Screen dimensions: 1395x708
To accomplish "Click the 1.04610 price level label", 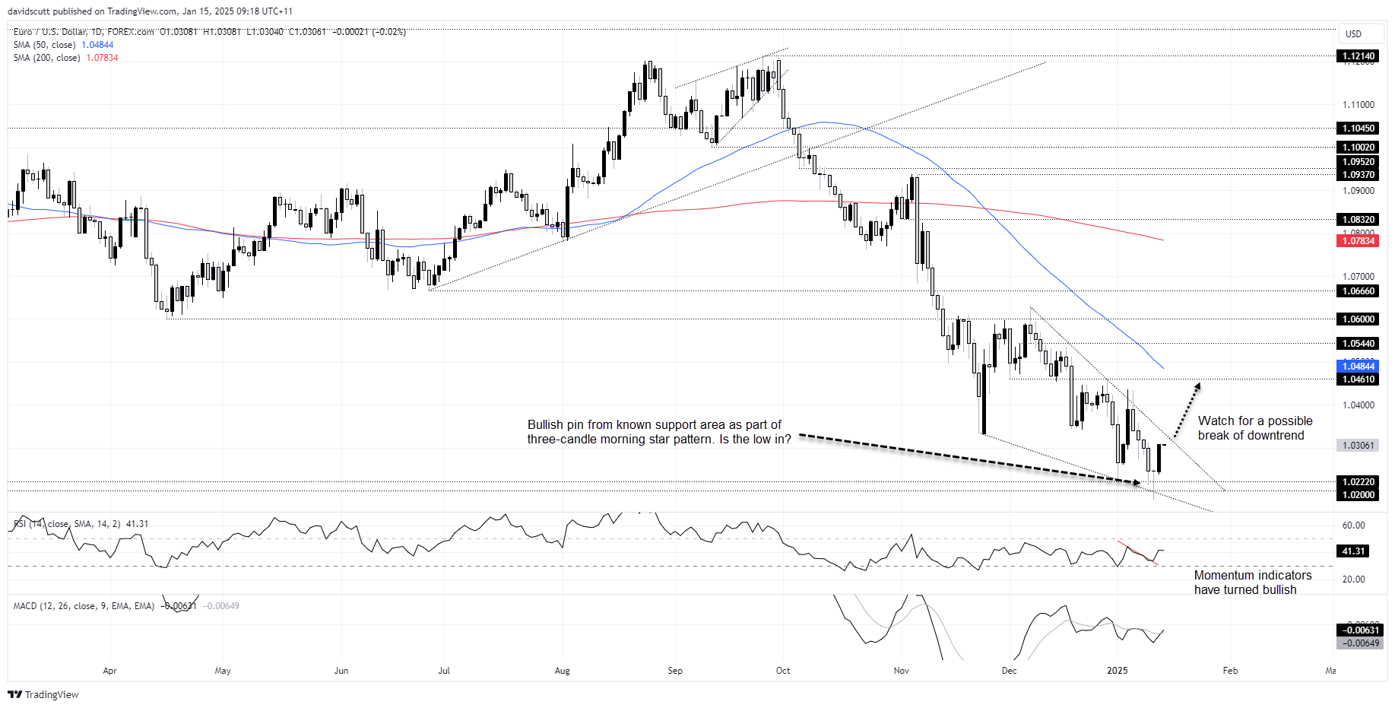I will [1358, 379].
